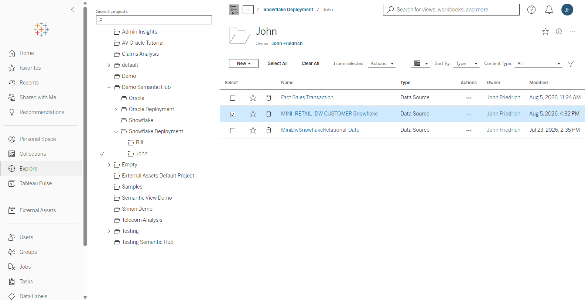The width and height of the screenshot is (585, 300).
Task: Open Fact Sales Transaction data source
Action: [x=307, y=97]
